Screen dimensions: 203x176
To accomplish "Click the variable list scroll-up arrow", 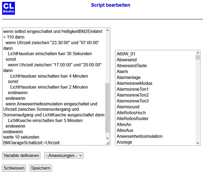I will [198, 53].
